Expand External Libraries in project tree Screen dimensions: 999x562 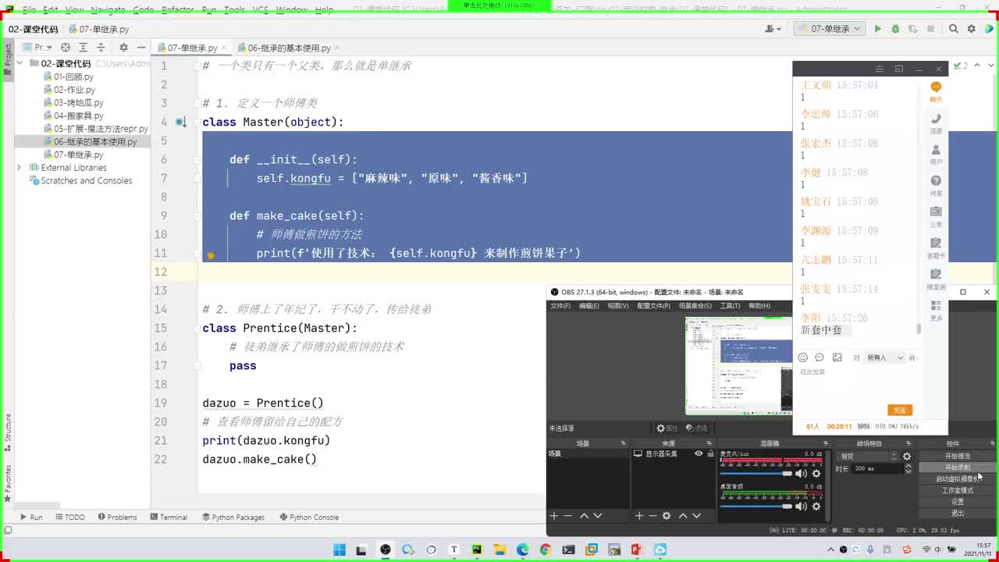20,168
